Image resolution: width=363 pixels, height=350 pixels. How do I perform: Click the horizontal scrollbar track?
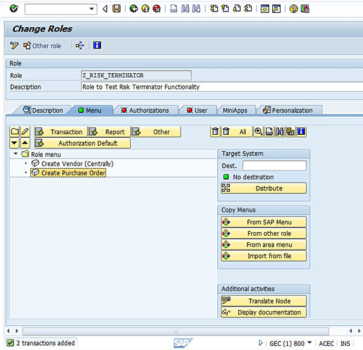tap(175, 331)
